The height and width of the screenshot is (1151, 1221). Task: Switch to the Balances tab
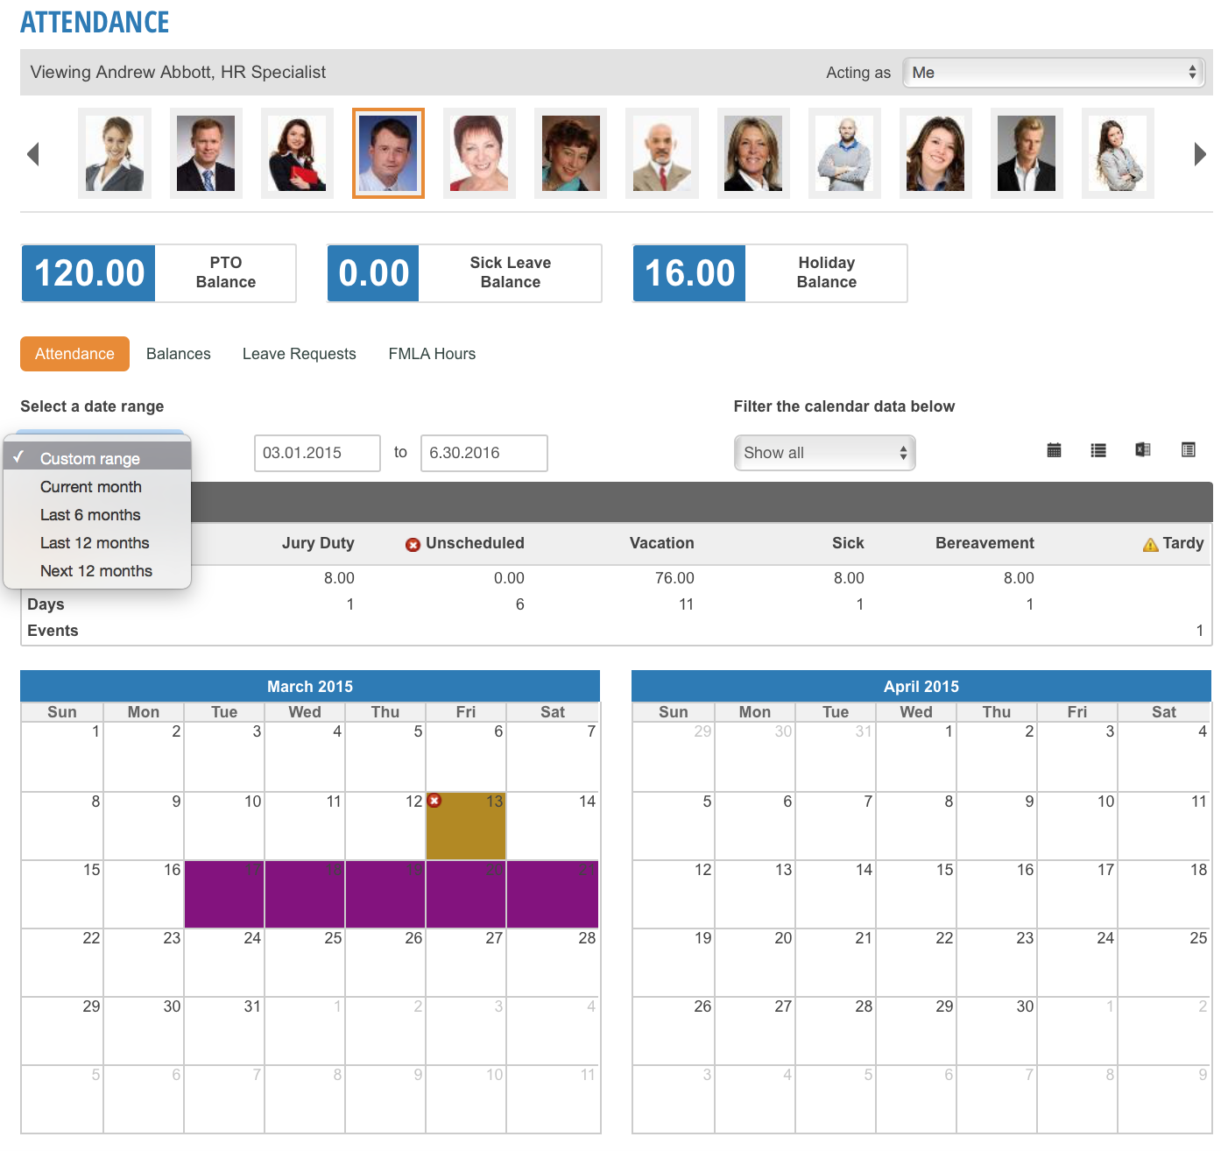[x=178, y=354]
